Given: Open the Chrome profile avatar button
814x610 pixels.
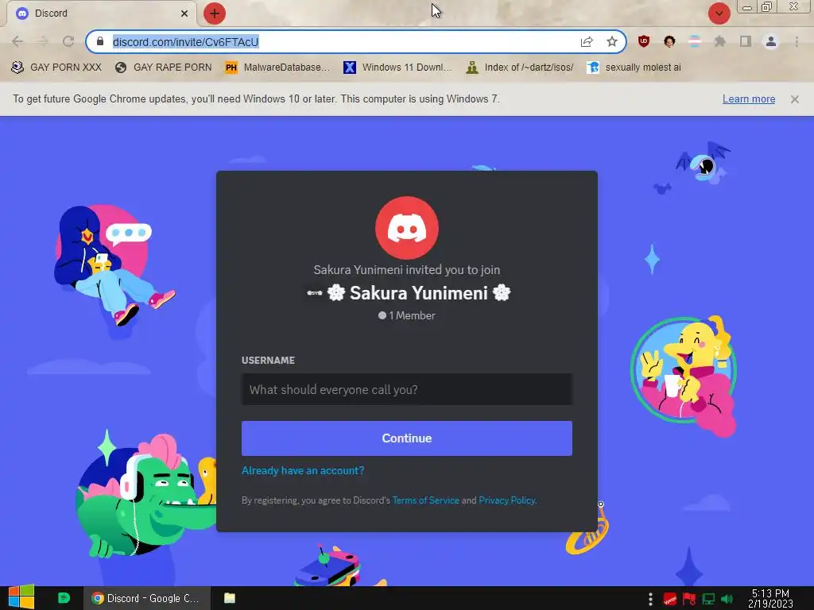Looking at the screenshot, I should click(x=771, y=41).
